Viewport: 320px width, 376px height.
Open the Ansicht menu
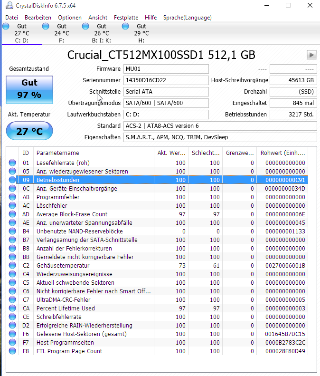click(x=98, y=18)
